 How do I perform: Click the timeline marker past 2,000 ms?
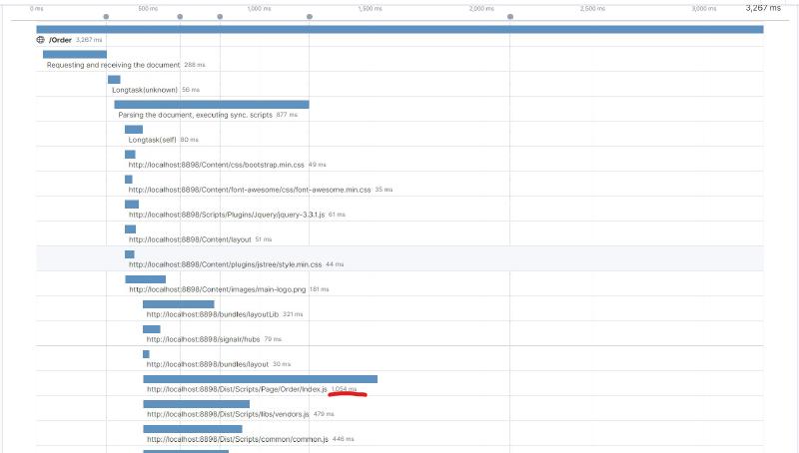coord(510,17)
